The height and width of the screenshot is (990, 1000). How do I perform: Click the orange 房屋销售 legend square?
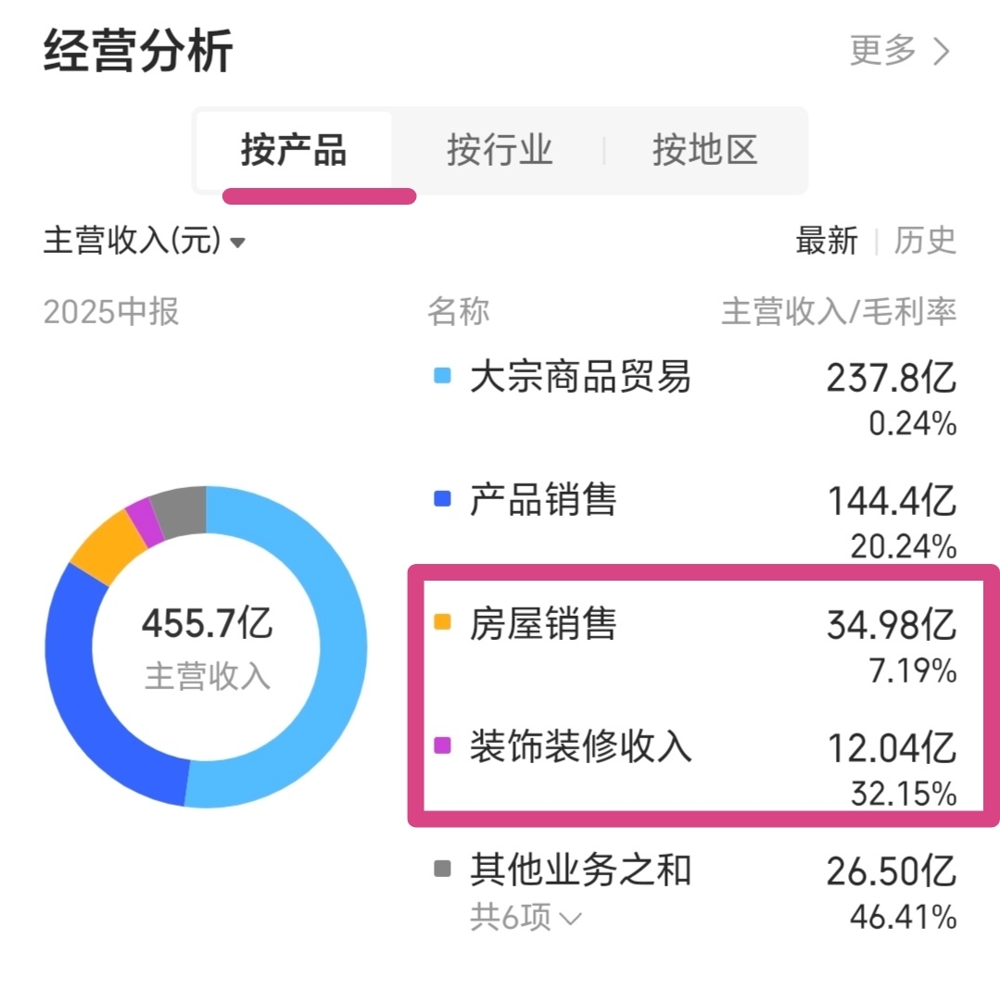coord(443,623)
